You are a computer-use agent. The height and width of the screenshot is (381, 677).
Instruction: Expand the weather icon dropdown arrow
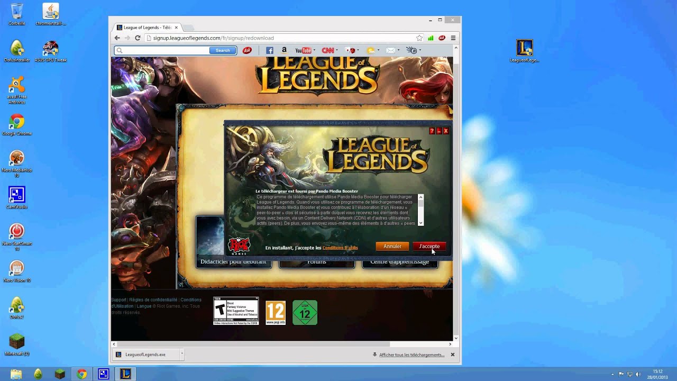pos(378,51)
